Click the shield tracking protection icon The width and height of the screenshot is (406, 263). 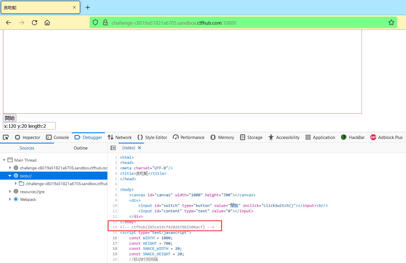(95, 23)
